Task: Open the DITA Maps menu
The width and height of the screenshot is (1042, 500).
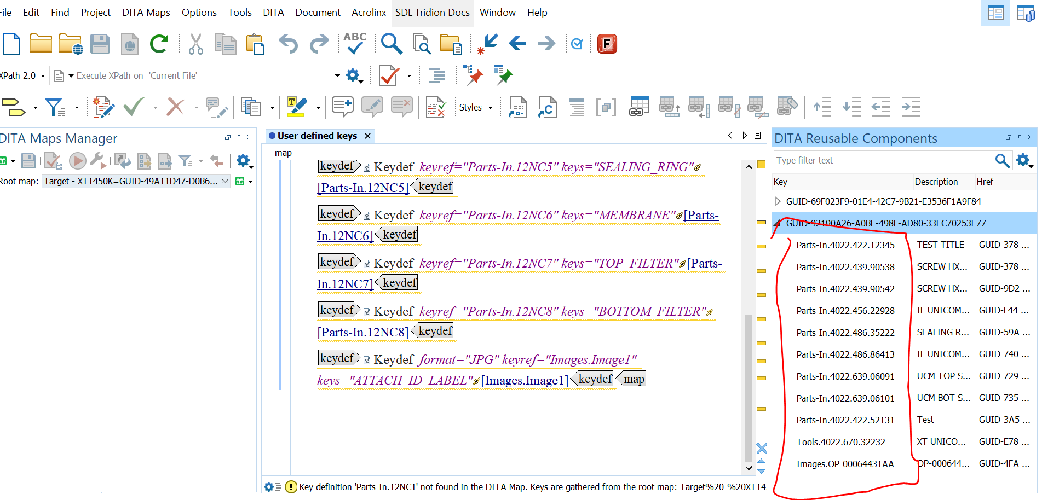Action: (146, 12)
